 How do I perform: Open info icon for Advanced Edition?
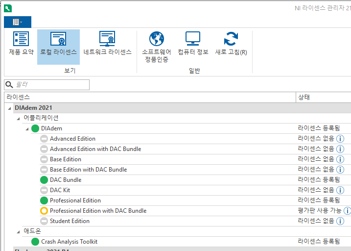(x=340, y=139)
